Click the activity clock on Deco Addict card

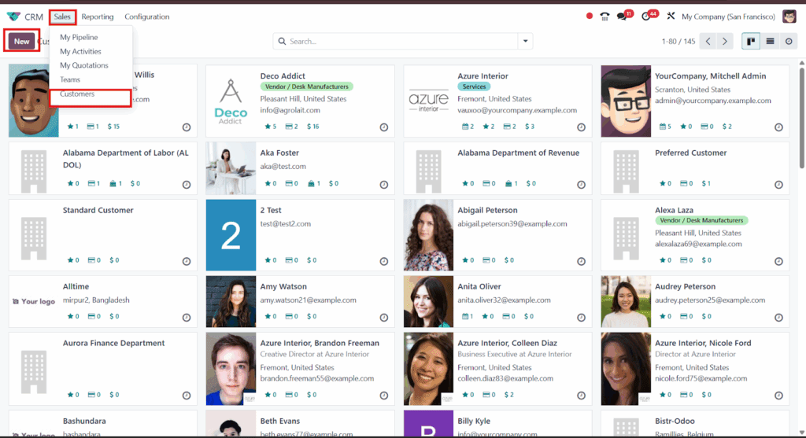[x=384, y=127]
